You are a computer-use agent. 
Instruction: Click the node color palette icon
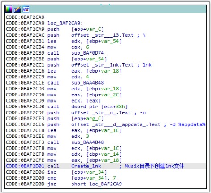point(9,9)
